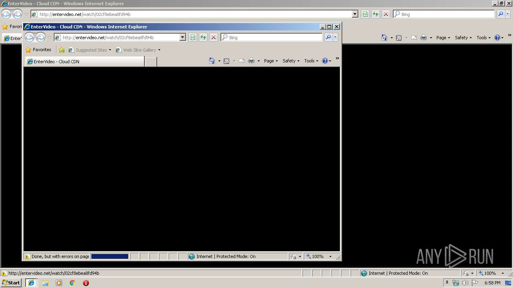Click the page load progress bar
The width and height of the screenshot is (513, 288).
[x=110, y=256]
